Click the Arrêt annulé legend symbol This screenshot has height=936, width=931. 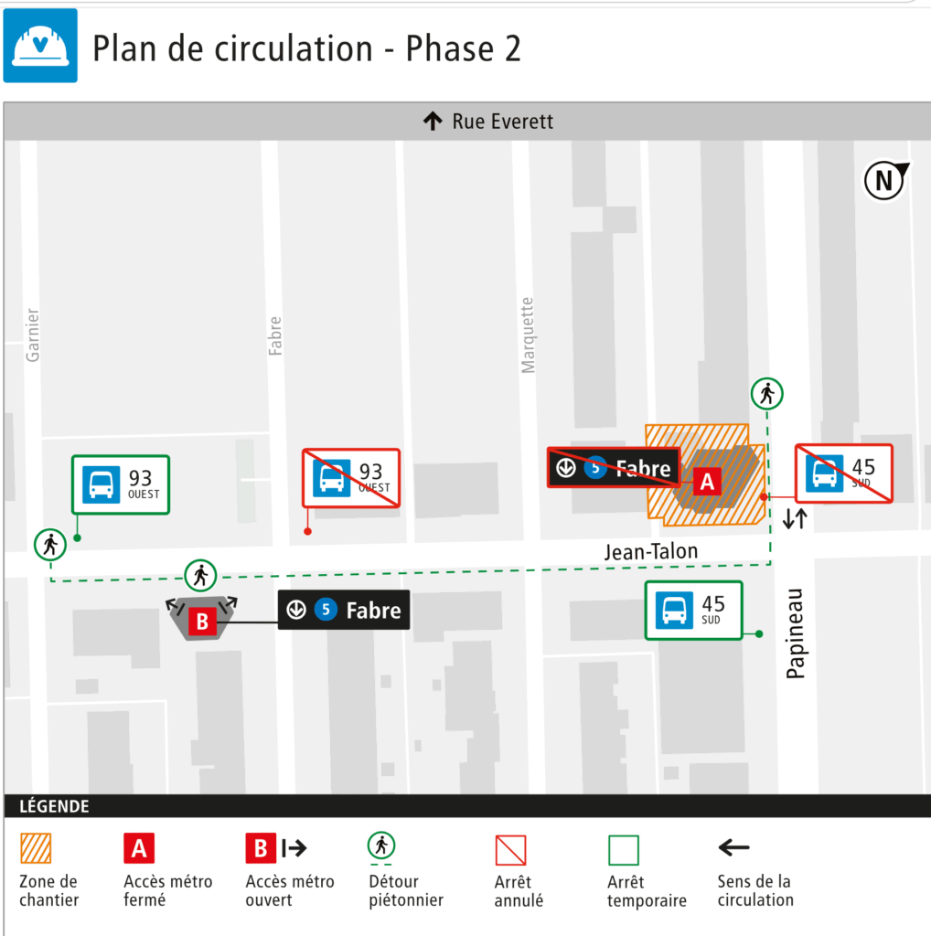(510, 850)
